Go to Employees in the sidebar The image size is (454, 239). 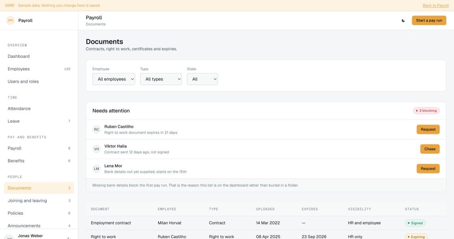click(39, 69)
